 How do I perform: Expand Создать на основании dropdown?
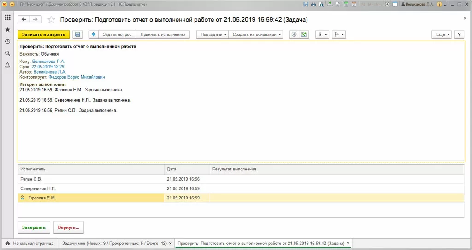tap(255, 34)
